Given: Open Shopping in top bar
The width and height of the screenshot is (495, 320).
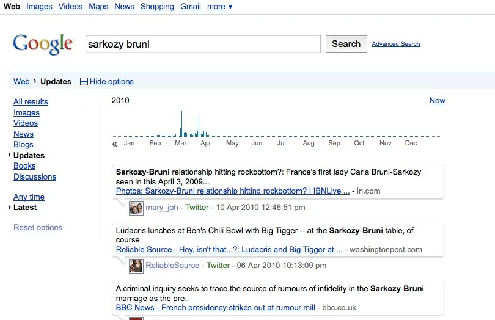Looking at the screenshot, I should [x=157, y=7].
